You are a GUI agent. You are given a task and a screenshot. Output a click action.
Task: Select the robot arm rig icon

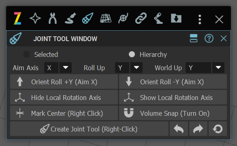coord(158,19)
